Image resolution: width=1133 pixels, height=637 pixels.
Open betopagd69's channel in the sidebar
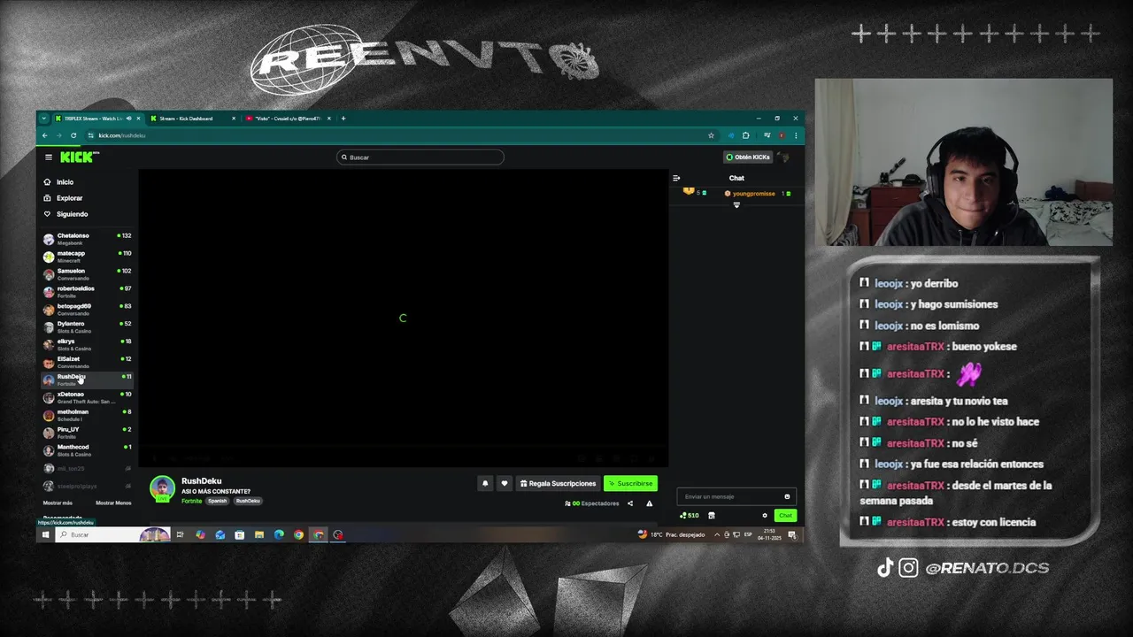87,309
